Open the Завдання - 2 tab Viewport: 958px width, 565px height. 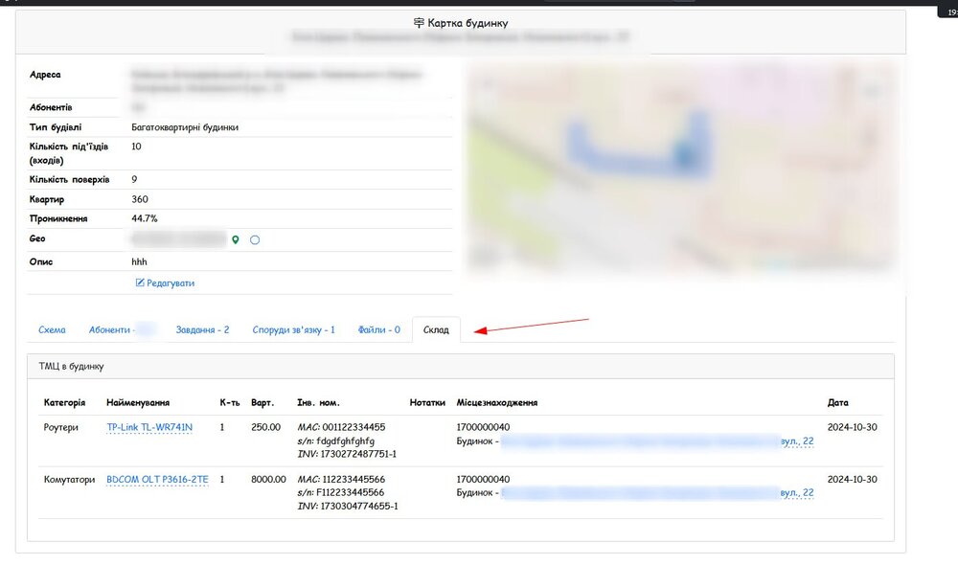[202, 329]
